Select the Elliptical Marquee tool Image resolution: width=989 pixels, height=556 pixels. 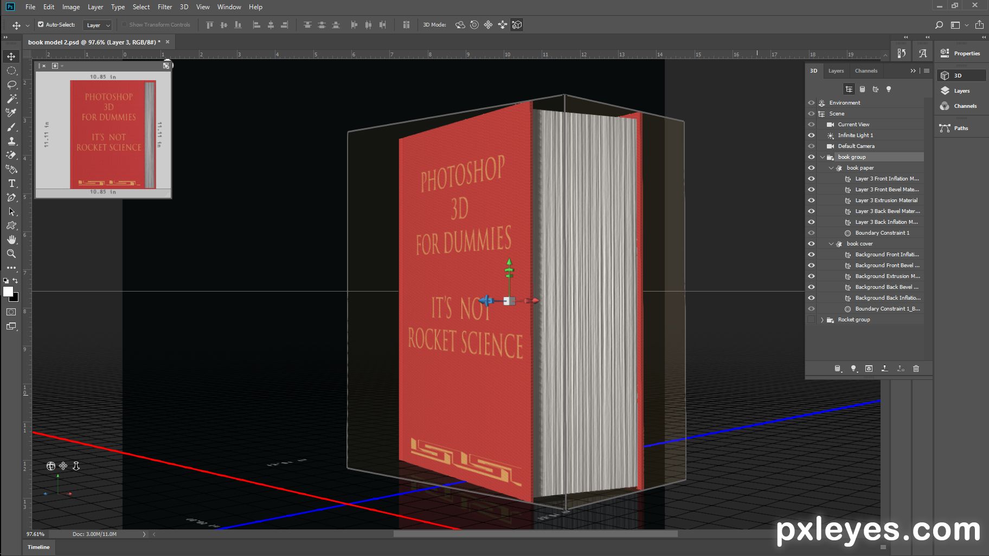coord(11,70)
